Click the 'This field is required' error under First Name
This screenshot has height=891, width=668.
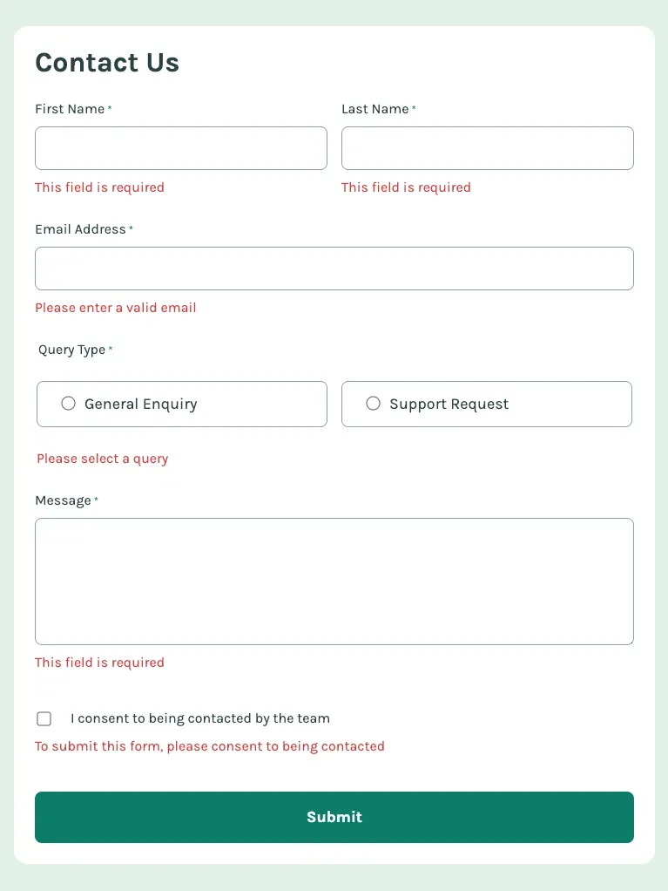(x=99, y=187)
